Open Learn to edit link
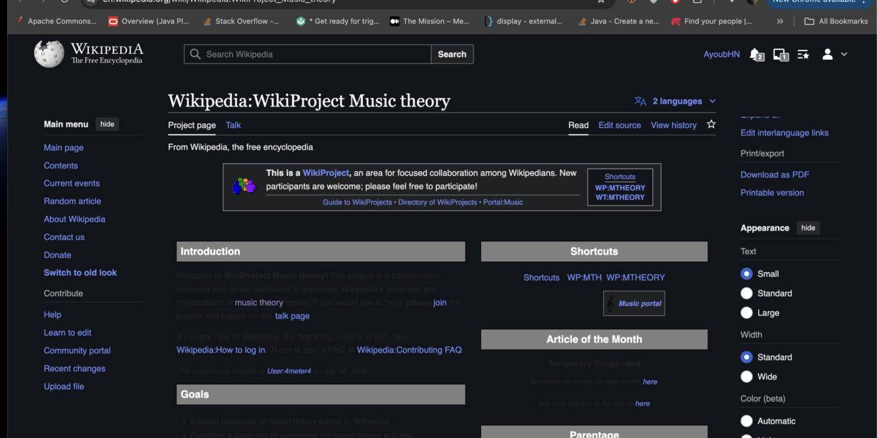877x438 pixels. (67, 333)
